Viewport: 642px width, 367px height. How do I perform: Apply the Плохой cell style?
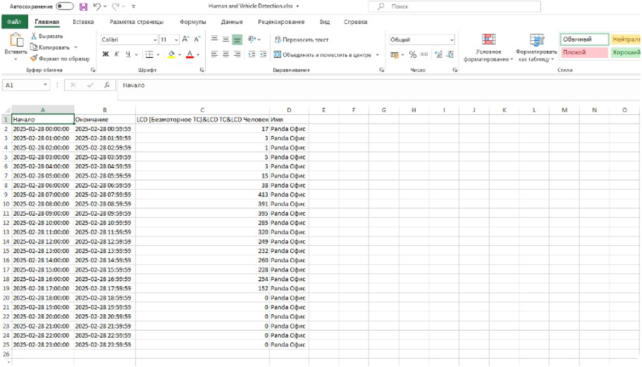tap(583, 52)
